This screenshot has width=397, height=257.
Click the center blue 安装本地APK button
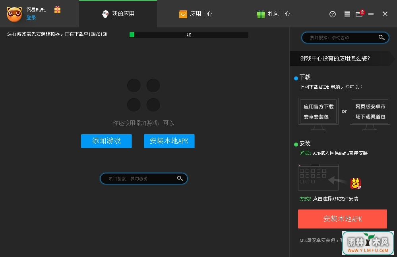coord(169,141)
